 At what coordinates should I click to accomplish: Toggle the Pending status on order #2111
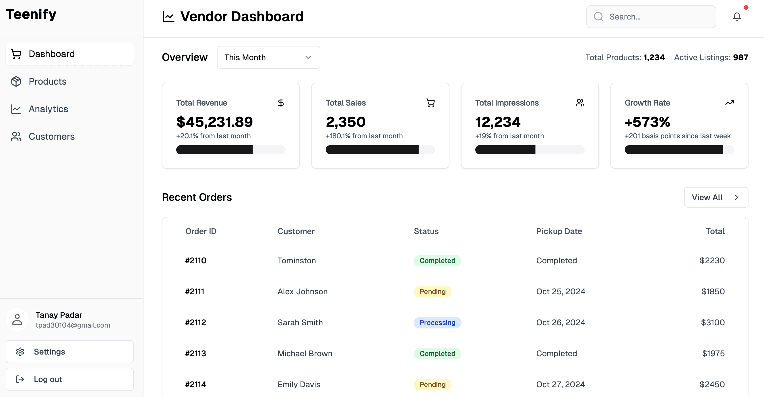pyautogui.click(x=432, y=291)
